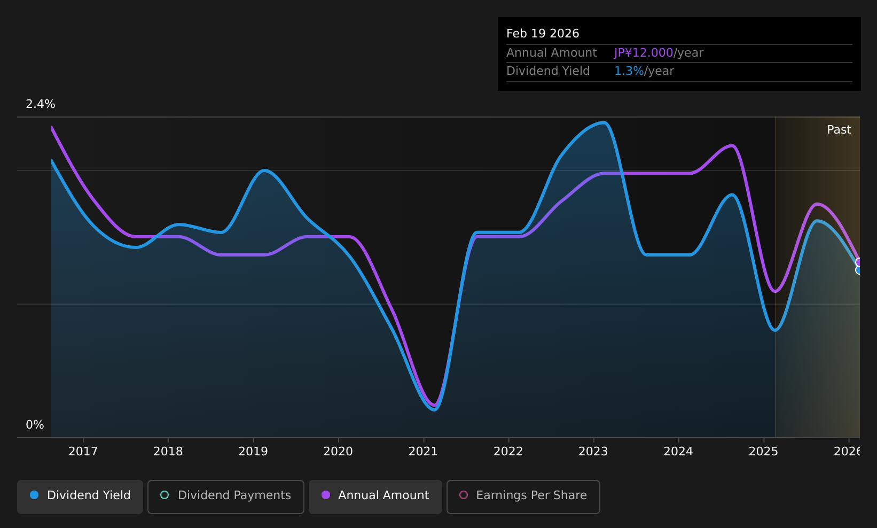Click the 2021 x-axis label
Viewport: 877px width, 528px height.
(x=423, y=452)
